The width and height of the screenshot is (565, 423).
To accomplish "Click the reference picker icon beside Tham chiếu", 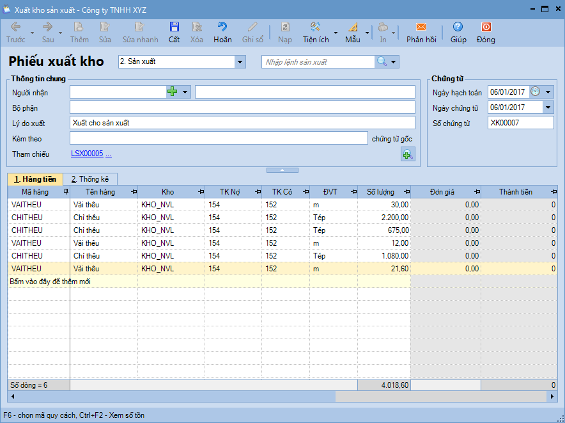I will pos(407,154).
